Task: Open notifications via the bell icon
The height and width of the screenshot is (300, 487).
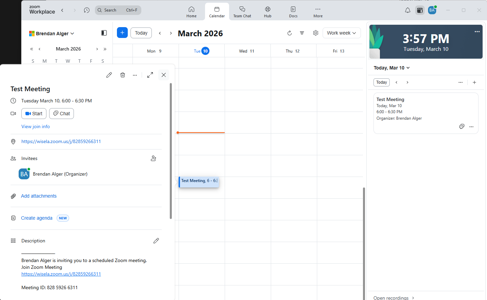Action: 407,10
